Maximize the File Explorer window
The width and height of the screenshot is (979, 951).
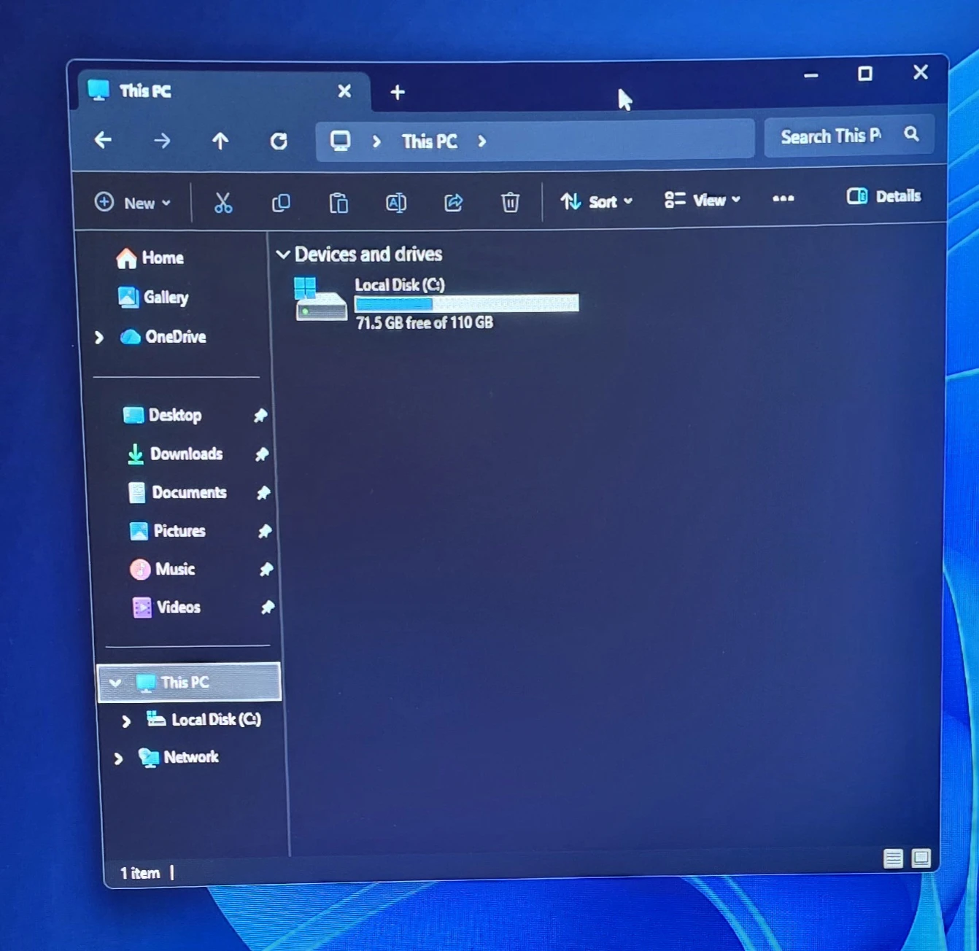(x=865, y=74)
